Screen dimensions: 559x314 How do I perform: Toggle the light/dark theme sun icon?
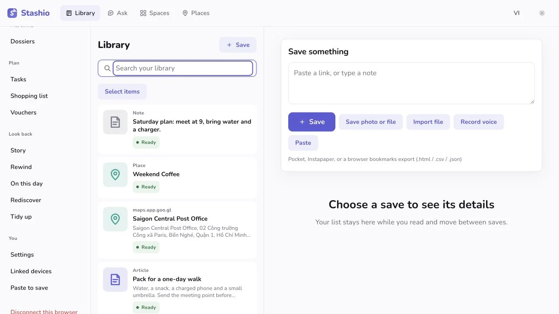(x=542, y=13)
